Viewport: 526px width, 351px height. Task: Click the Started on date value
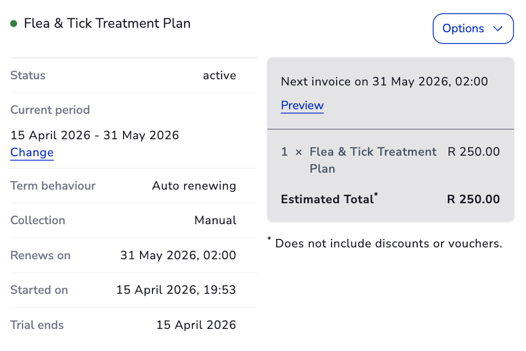click(x=176, y=290)
